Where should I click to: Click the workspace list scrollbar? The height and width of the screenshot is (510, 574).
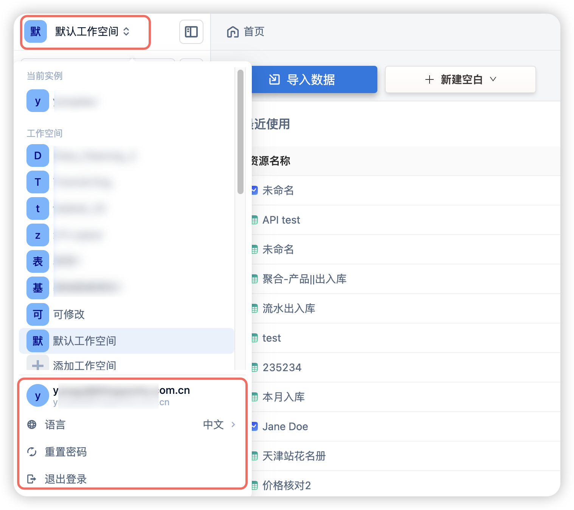(240, 132)
